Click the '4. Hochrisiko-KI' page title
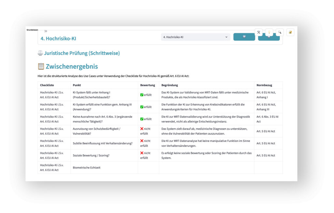The image size is (334, 213). [x=58, y=39]
